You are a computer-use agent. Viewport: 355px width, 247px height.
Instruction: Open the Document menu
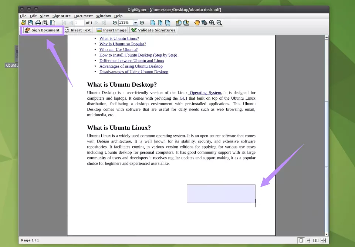coord(83,16)
